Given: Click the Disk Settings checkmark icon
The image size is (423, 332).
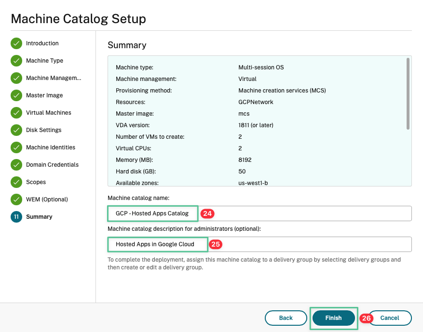Looking at the screenshot, I should 16,130.
